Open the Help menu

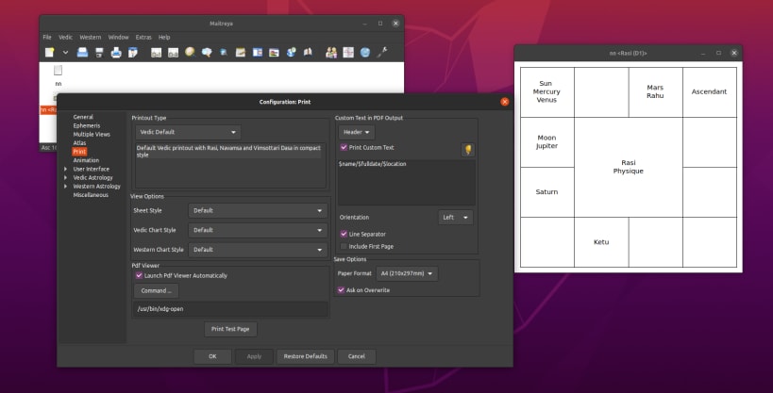164,37
